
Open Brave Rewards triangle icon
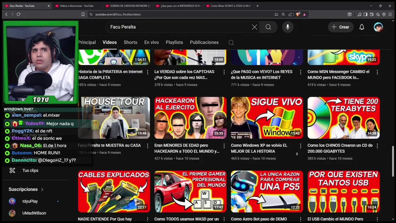(x=304, y=14)
